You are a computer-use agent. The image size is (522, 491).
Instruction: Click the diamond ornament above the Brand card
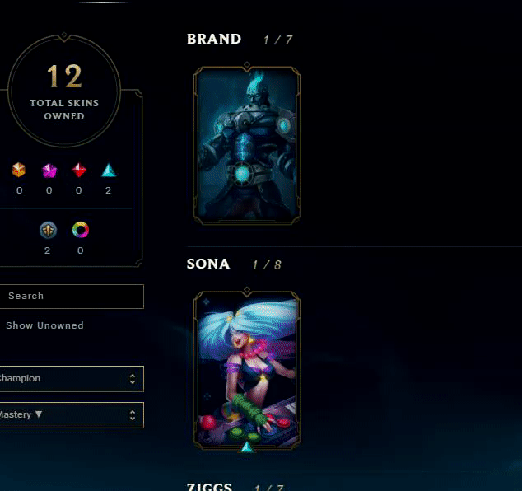247,64
